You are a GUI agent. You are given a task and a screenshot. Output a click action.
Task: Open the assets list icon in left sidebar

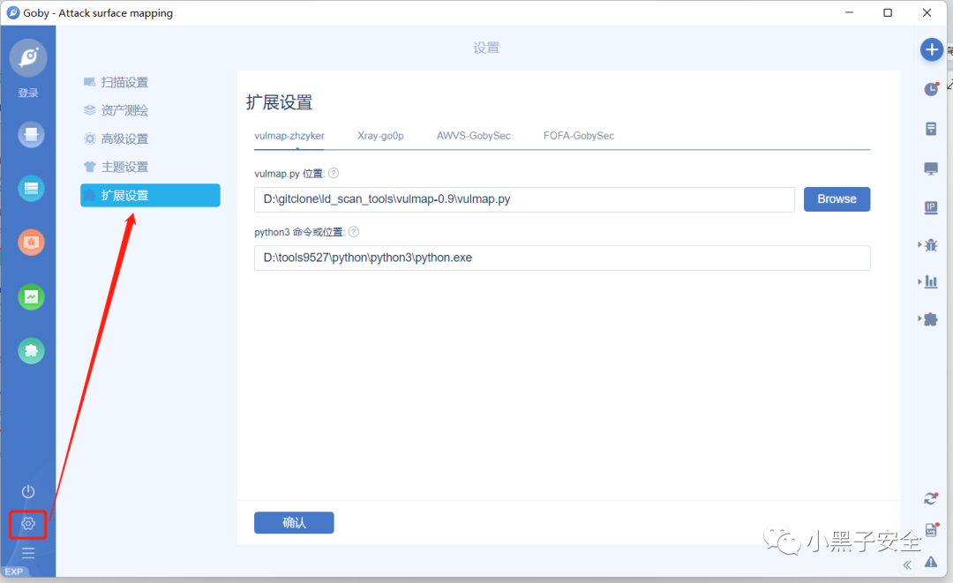[x=31, y=189]
